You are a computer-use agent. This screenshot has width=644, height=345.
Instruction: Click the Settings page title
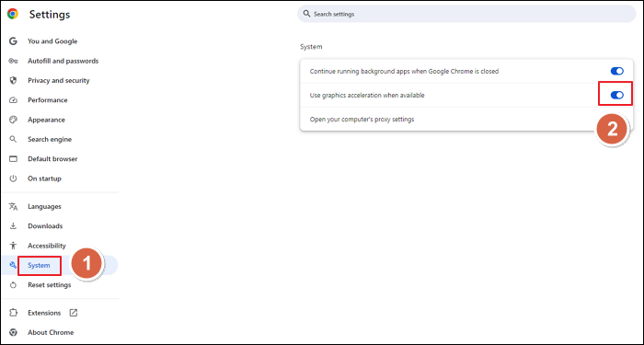click(50, 15)
